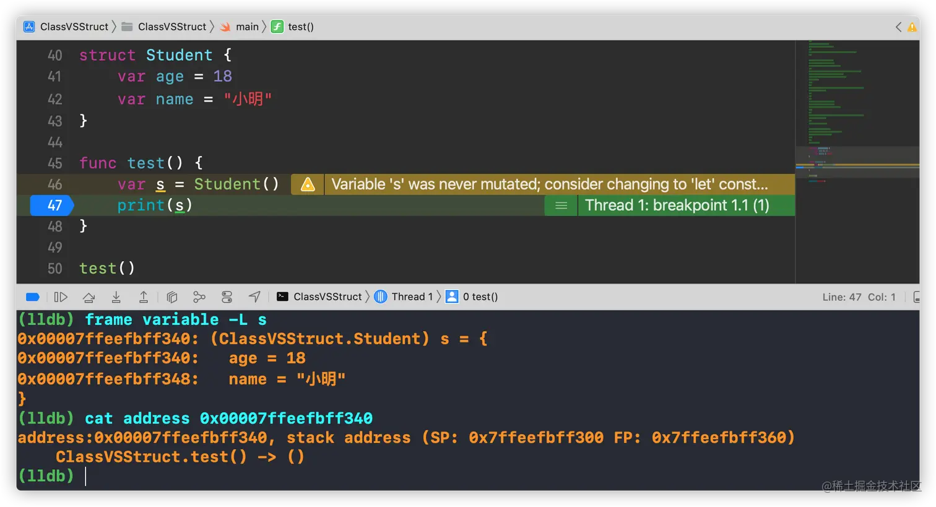Toggle the breakpoint on line 47
Image resolution: width=936 pixels, height=507 pixels.
[52, 206]
